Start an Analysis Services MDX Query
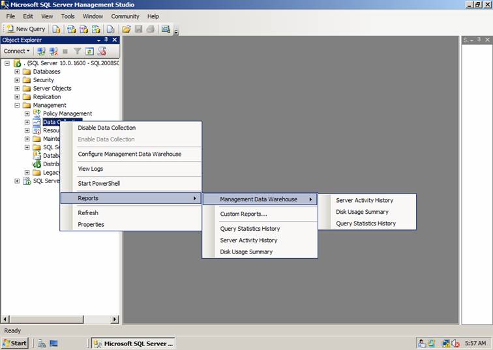The image size is (493, 350). pyautogui.click(x=71, y=29)
